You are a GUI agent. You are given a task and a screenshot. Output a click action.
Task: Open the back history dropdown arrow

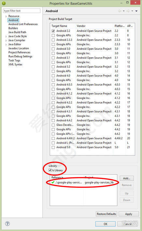pyautogui.click(x=124, y=11)
